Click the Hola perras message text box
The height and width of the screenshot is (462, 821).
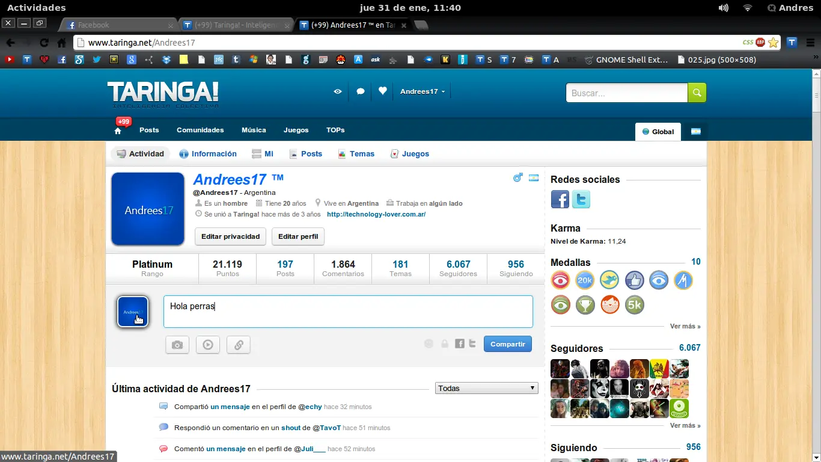pos(348,312)
